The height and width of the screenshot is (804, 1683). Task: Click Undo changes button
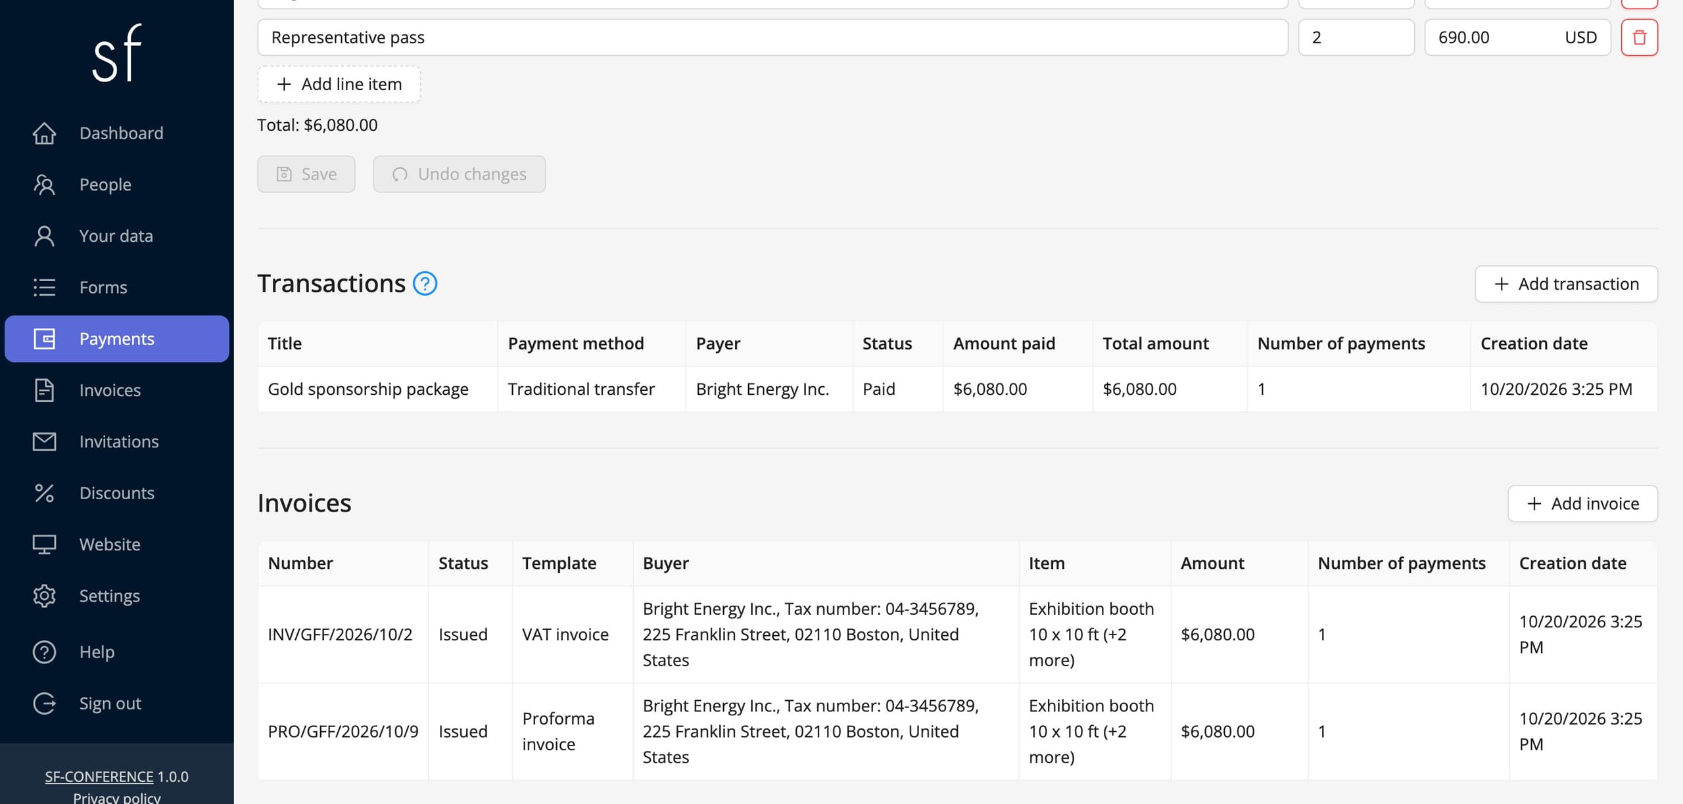(x=460, y=174)
